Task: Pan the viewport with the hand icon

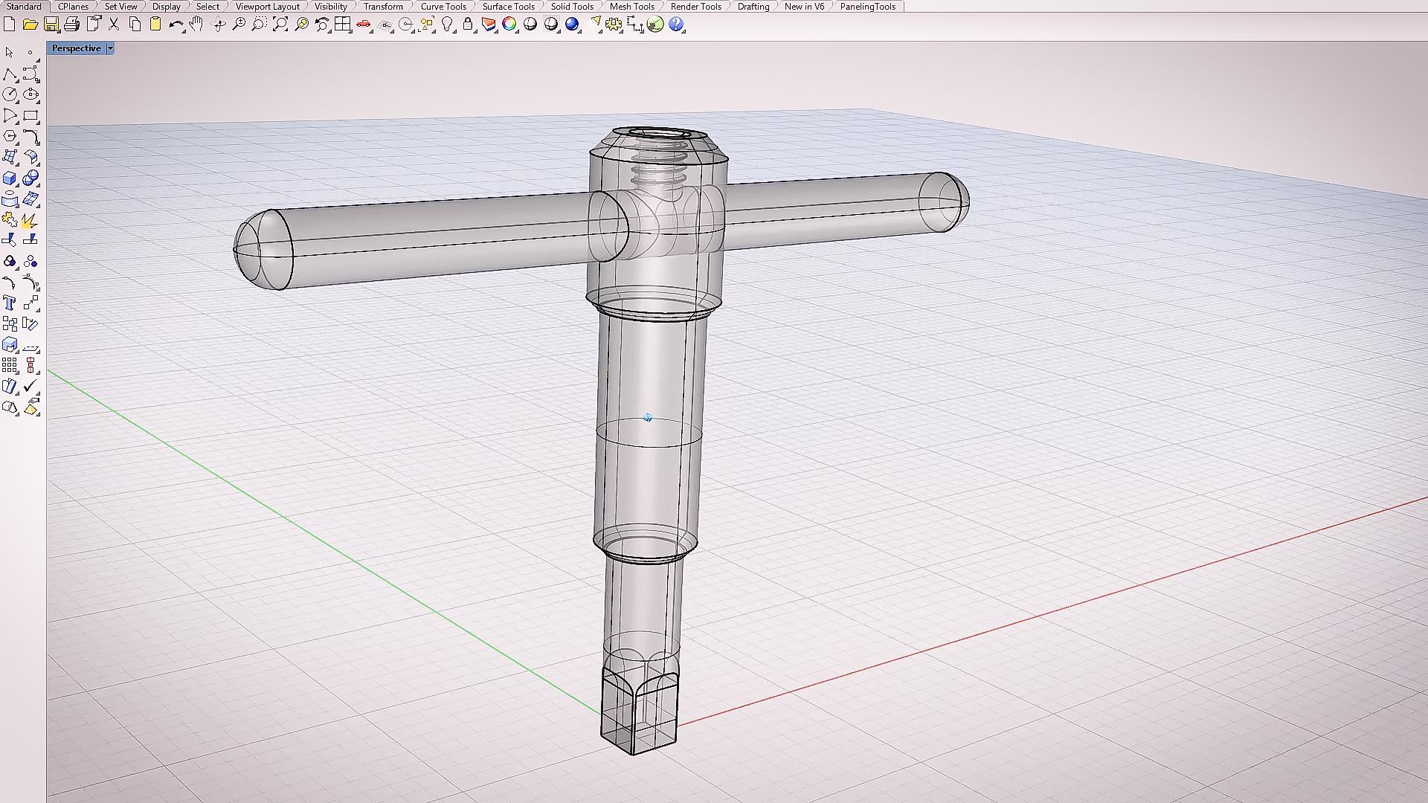Action: click(x=197, y=25)
